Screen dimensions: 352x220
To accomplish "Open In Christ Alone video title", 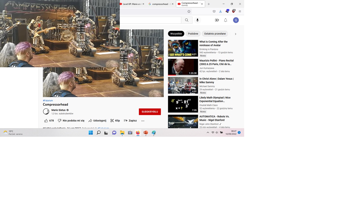I will pos(216,80).
